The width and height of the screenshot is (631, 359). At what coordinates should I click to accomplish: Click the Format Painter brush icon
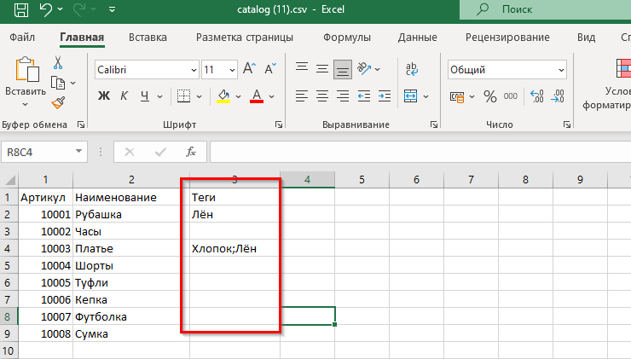point(58,102)
